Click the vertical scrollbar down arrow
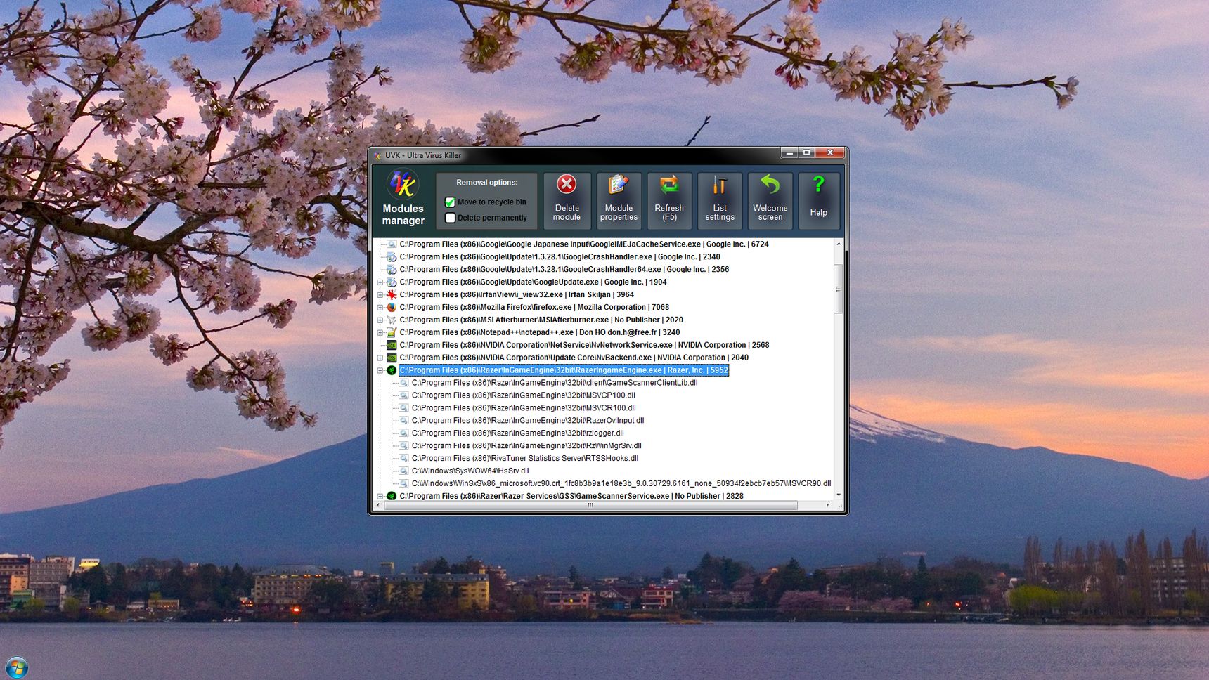 [838, 495]
